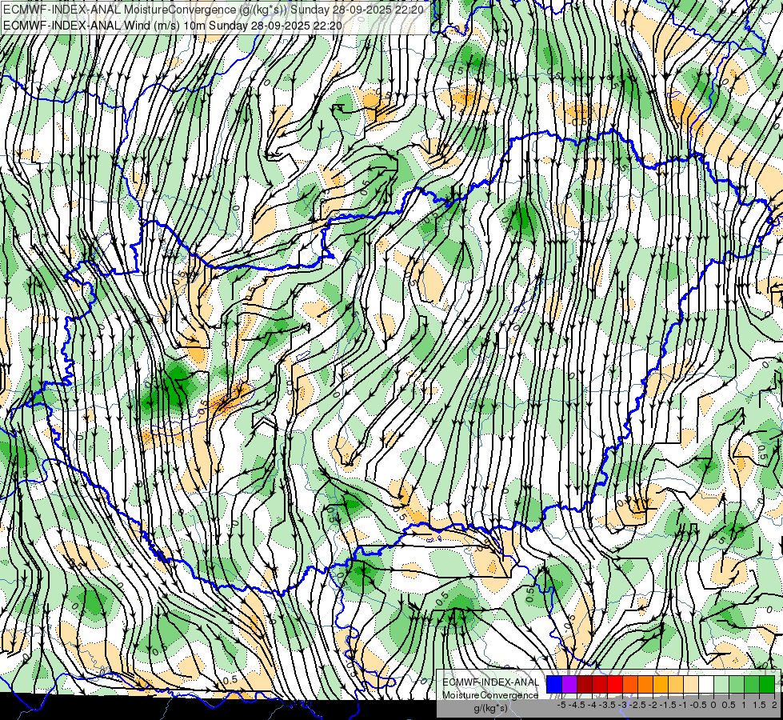783x720 pixels.
Task: Click the legend tick value 2
Action: [x=774, y=705]
